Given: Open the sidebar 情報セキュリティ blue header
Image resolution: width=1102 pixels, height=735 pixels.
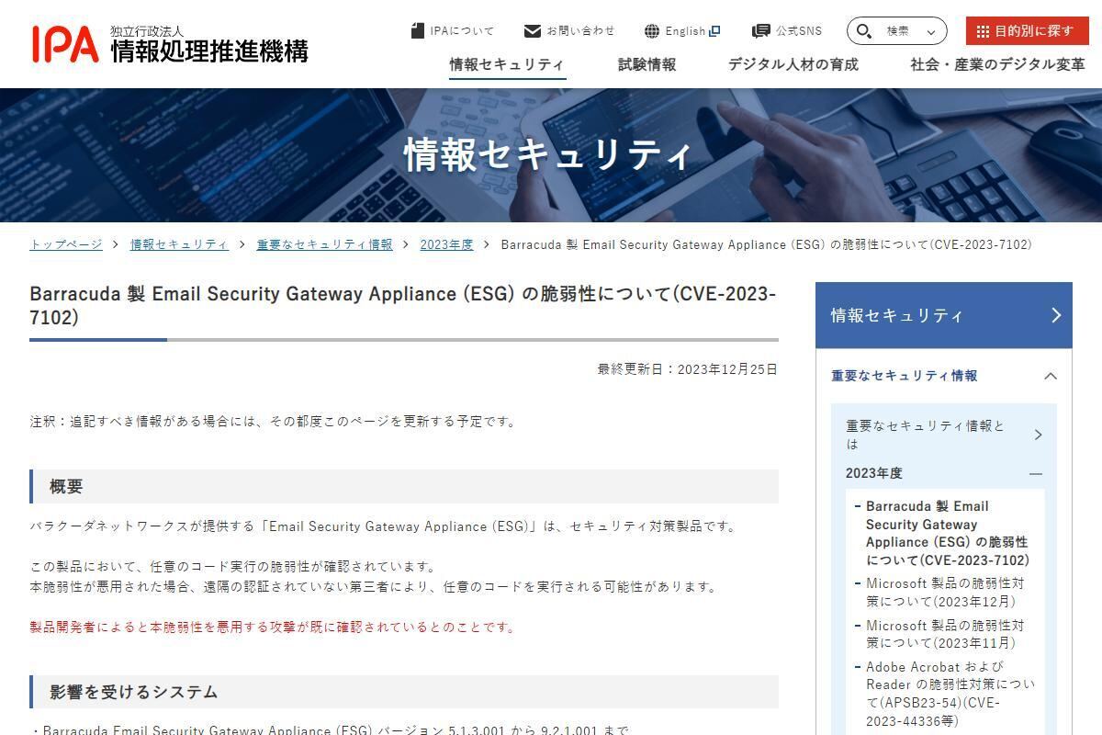Looking at the screenshot, I should [x=943, y=315].
